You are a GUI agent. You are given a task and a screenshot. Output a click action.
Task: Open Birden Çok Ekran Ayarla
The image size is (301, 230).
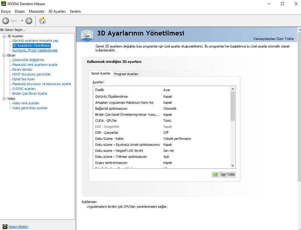[x=30, y=94]
